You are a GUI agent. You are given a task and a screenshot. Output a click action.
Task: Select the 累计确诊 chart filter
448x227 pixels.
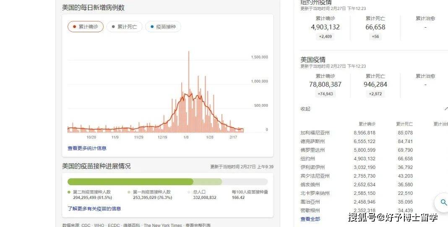pos(86,27)
